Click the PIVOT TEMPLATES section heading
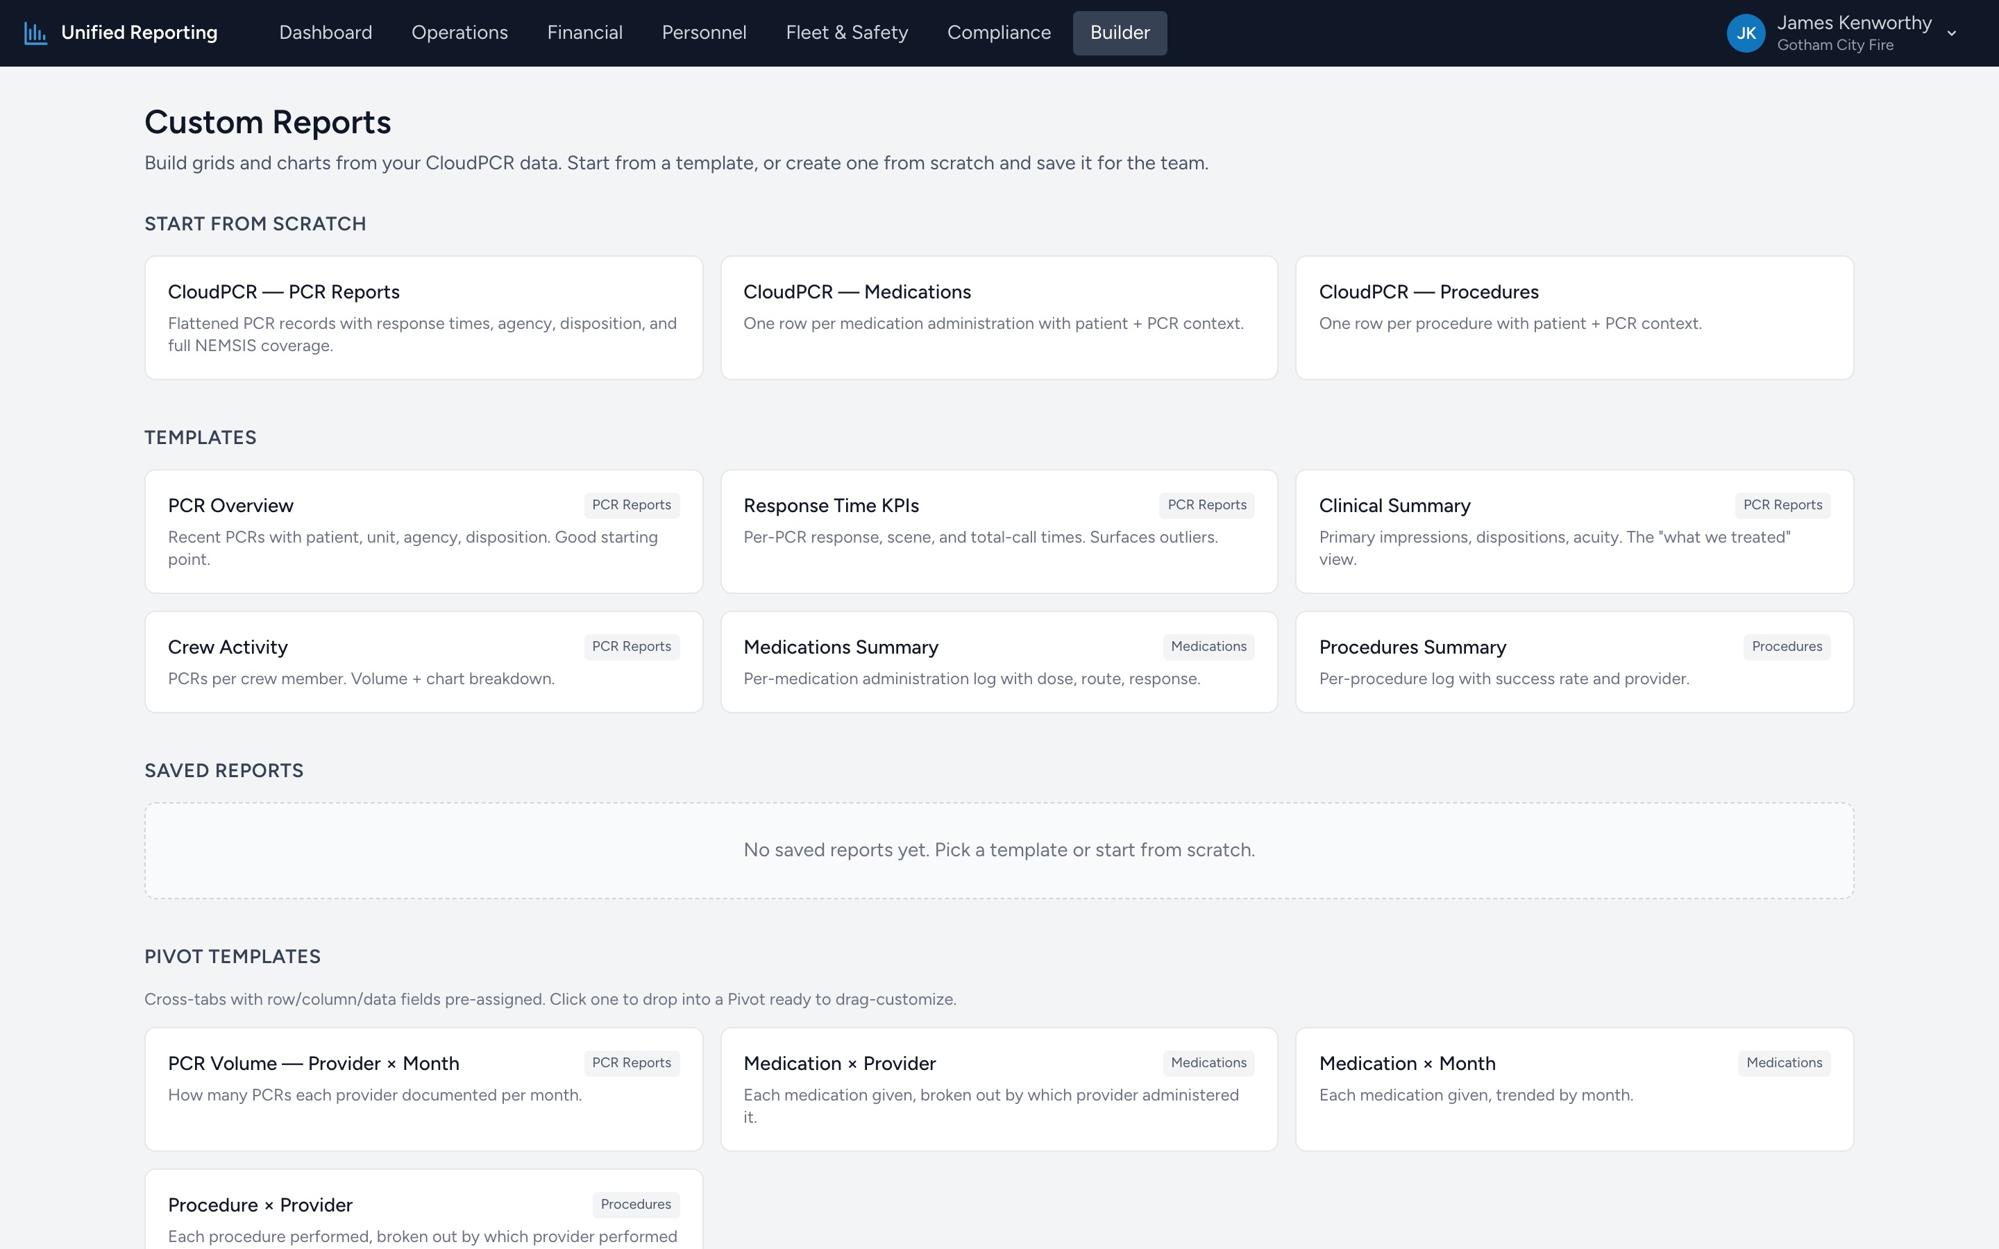Image resolution: width=1999 pixels, height=1249 pixels. tap(233, 957)
